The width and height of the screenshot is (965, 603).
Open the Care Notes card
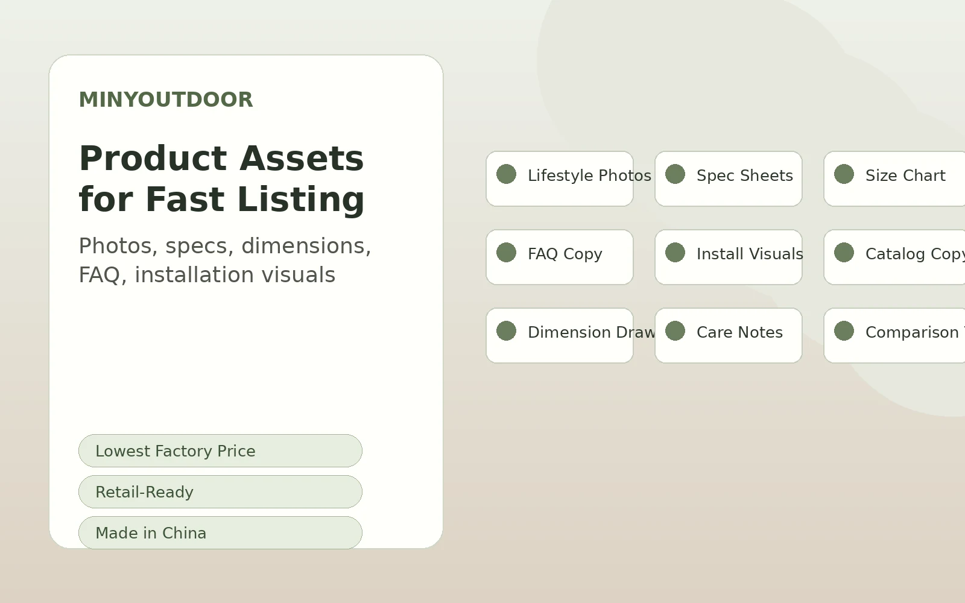click(x=729, y=336)
